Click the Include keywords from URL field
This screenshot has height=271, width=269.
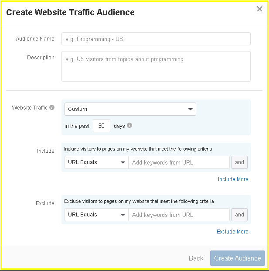179,162
